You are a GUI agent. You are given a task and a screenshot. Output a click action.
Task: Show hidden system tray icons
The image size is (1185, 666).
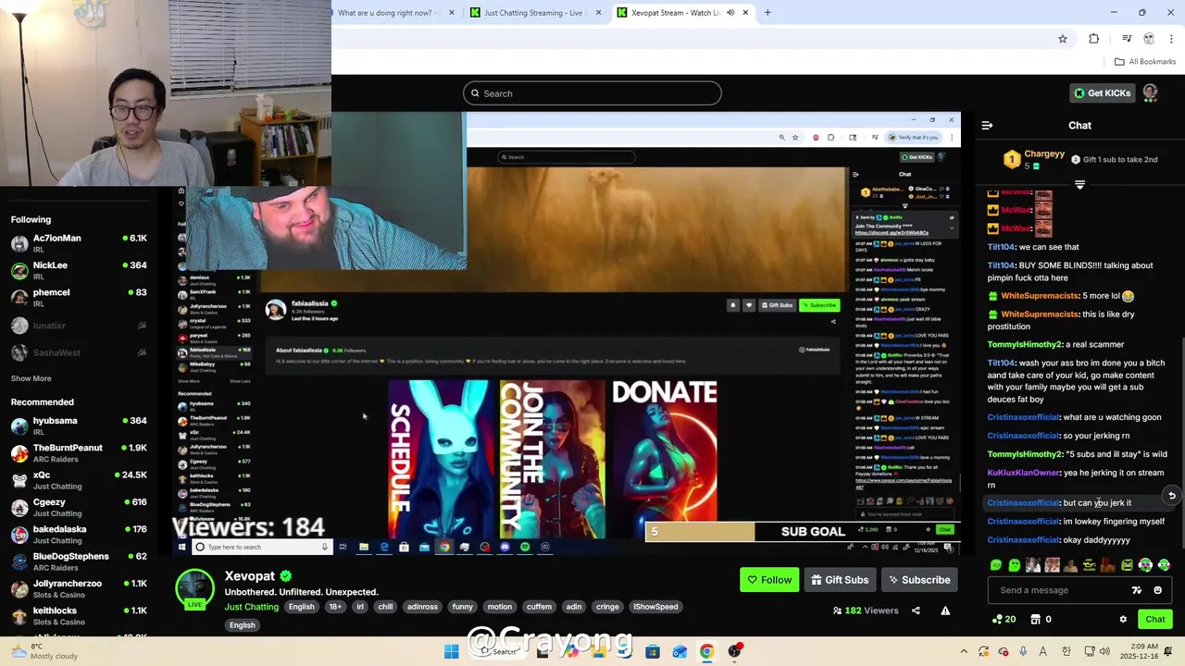click(x=965, y=651)
